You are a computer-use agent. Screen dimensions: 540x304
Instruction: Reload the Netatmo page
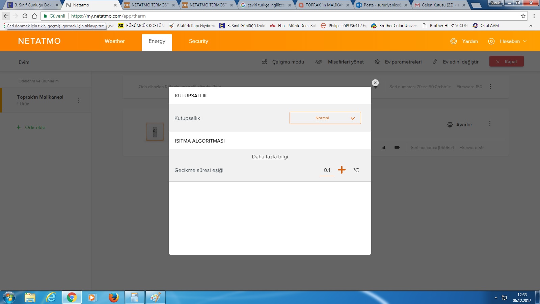[x=25, y=16]
